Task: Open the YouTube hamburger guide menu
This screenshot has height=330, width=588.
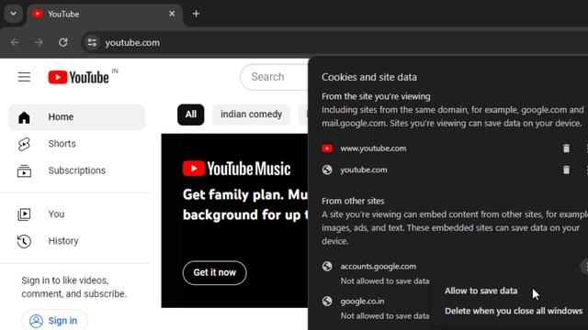Action: [x=24, y=77]
